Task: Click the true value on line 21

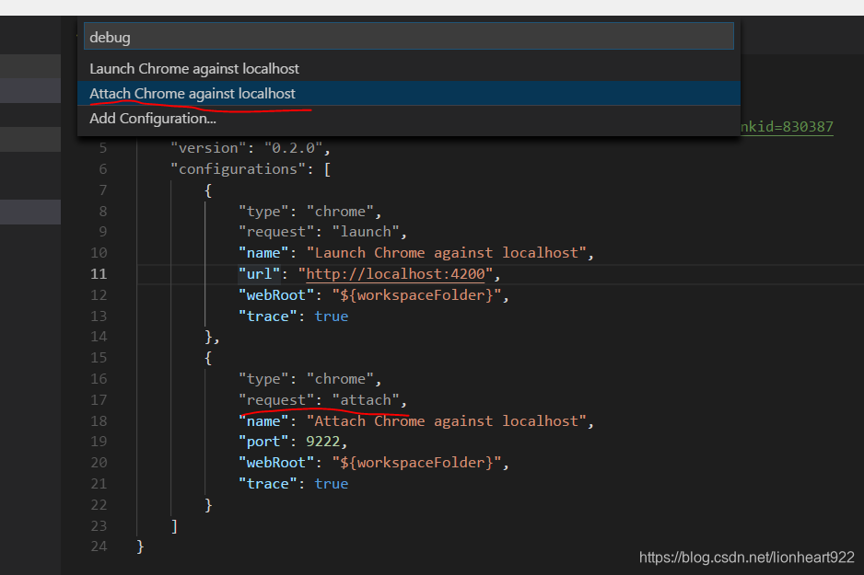Action: 332,484
